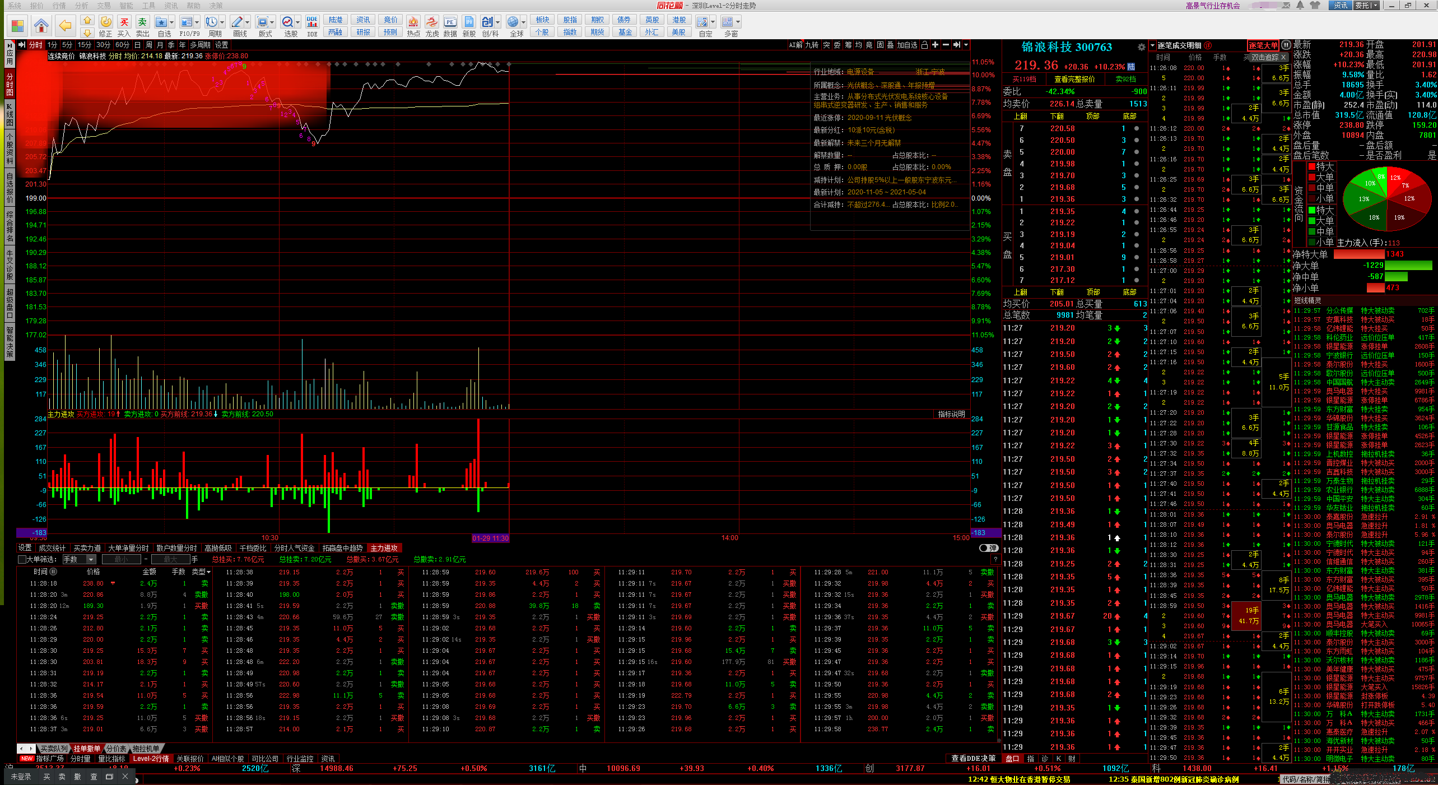This screenshot has width=1438, height=785.
Task: Click the 修正 refresh icon
Action: pyautogui.click(x=105, y=22)
